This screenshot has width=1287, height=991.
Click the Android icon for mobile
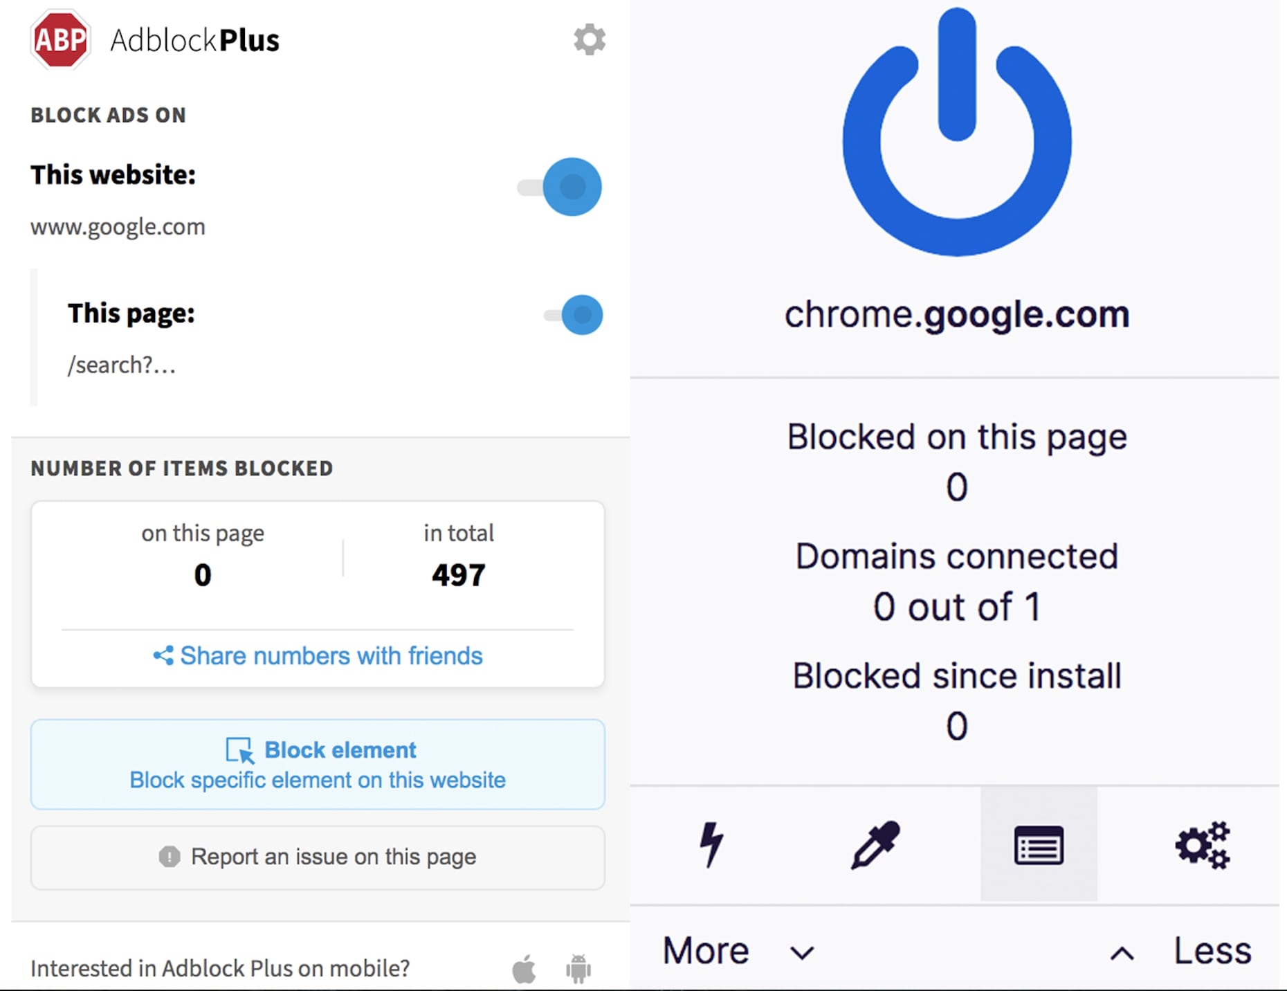click(x=578, y=968)
